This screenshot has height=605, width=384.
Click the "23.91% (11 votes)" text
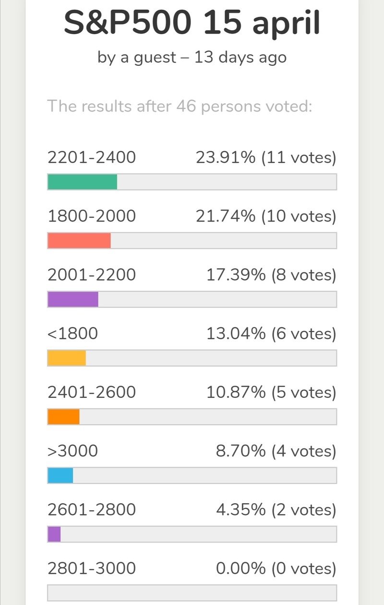tap(266, 158)
